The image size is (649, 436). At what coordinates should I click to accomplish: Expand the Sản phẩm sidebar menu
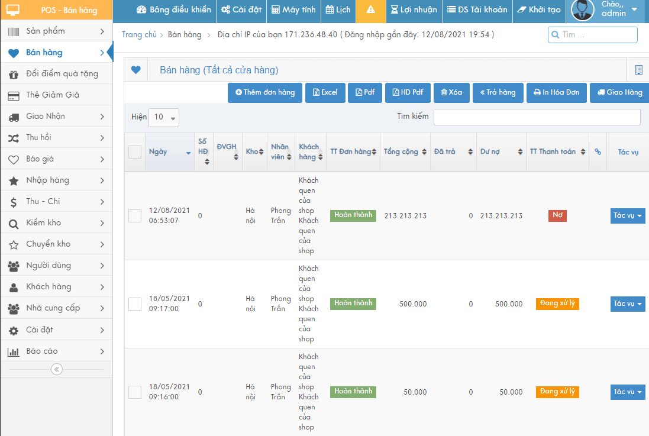coord(56,31)
